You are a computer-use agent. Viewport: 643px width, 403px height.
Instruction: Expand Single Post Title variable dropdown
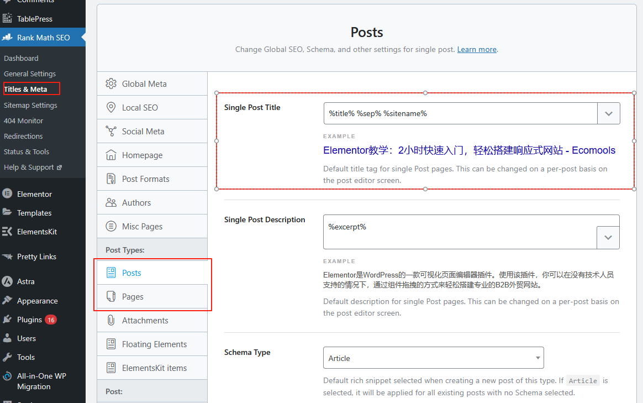609,113
